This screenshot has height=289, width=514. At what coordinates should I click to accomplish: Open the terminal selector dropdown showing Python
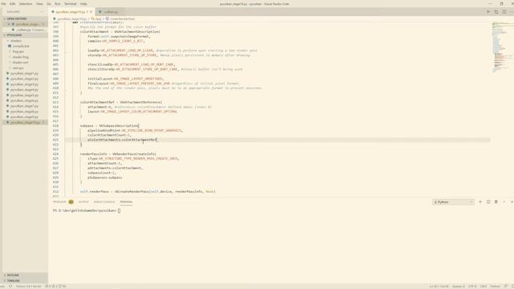click(x=453, y=201)
